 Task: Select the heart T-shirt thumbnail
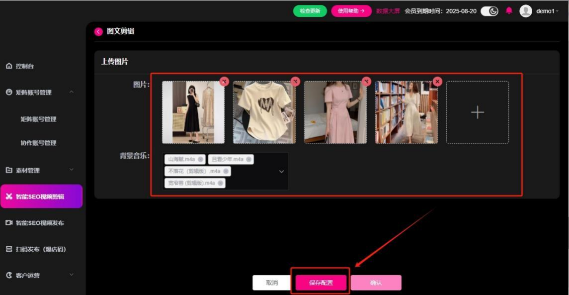tap(264, 113)
